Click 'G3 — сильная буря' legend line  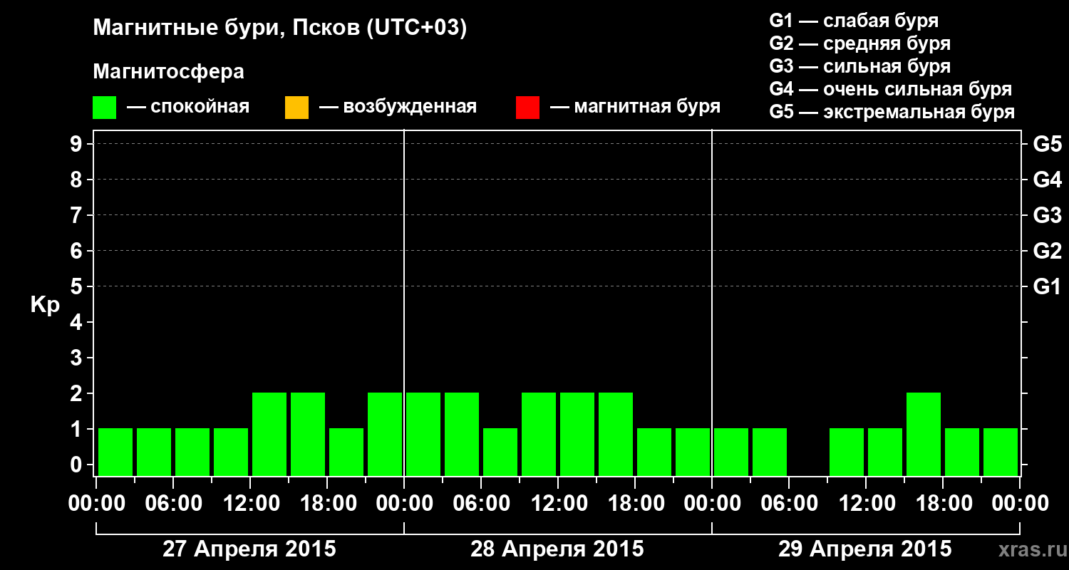pos(859,66)
